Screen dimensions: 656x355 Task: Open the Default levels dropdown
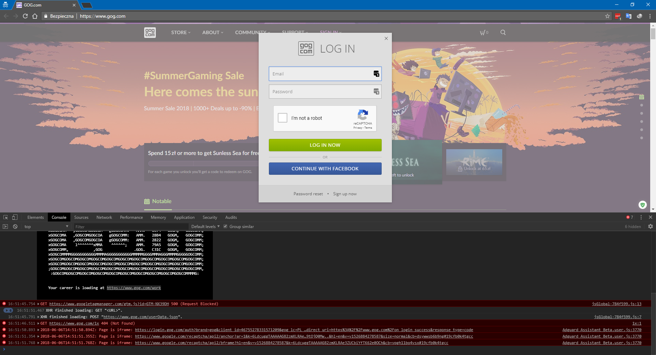(204, 226)
